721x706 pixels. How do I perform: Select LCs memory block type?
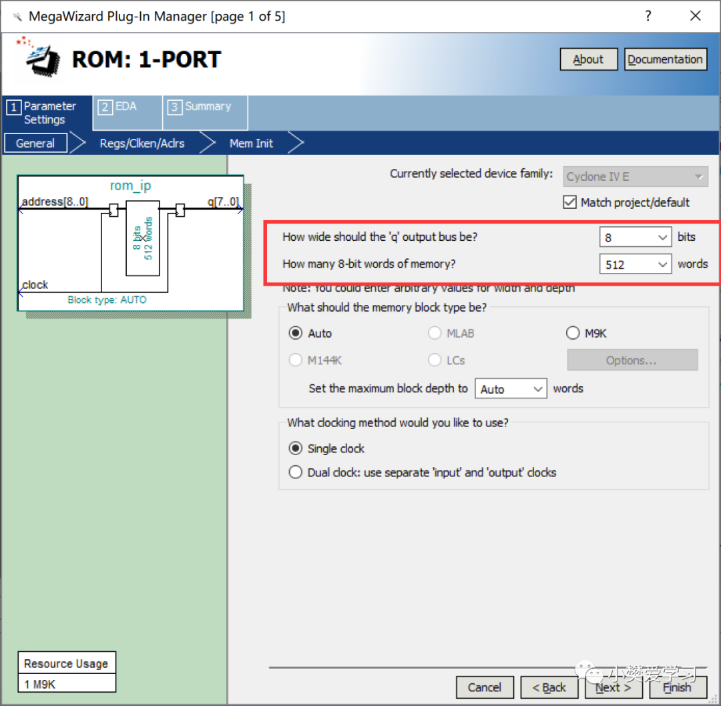pyautogui.click(x=435, y=360)
